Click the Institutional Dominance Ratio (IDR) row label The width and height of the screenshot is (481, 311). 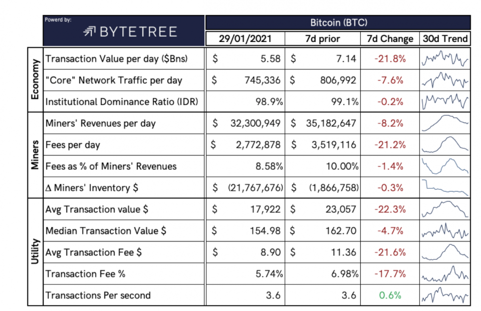[122, 102]
